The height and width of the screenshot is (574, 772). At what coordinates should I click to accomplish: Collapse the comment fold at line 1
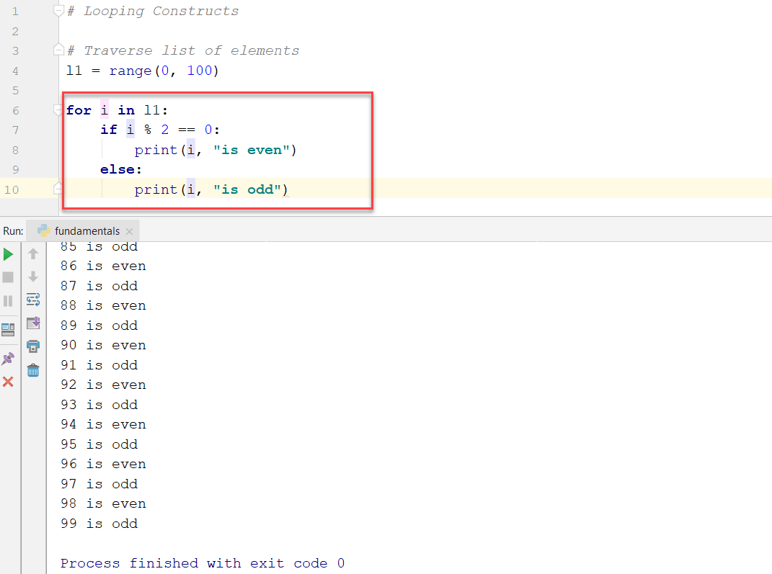point(59,9)
